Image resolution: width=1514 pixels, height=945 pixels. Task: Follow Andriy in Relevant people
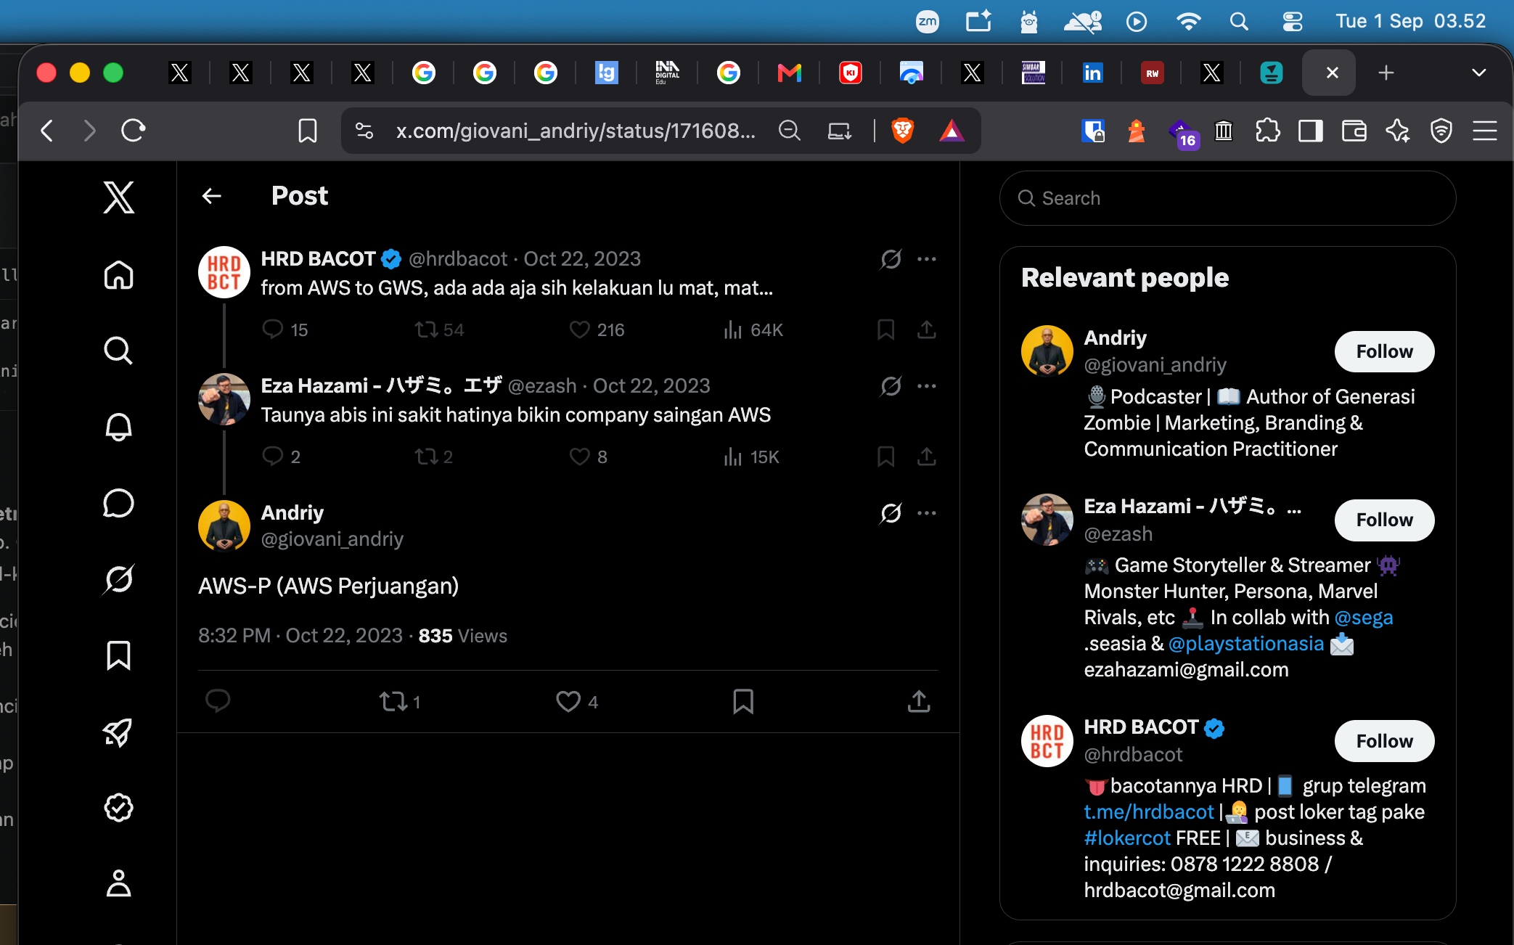click(x=1384, y=352)
